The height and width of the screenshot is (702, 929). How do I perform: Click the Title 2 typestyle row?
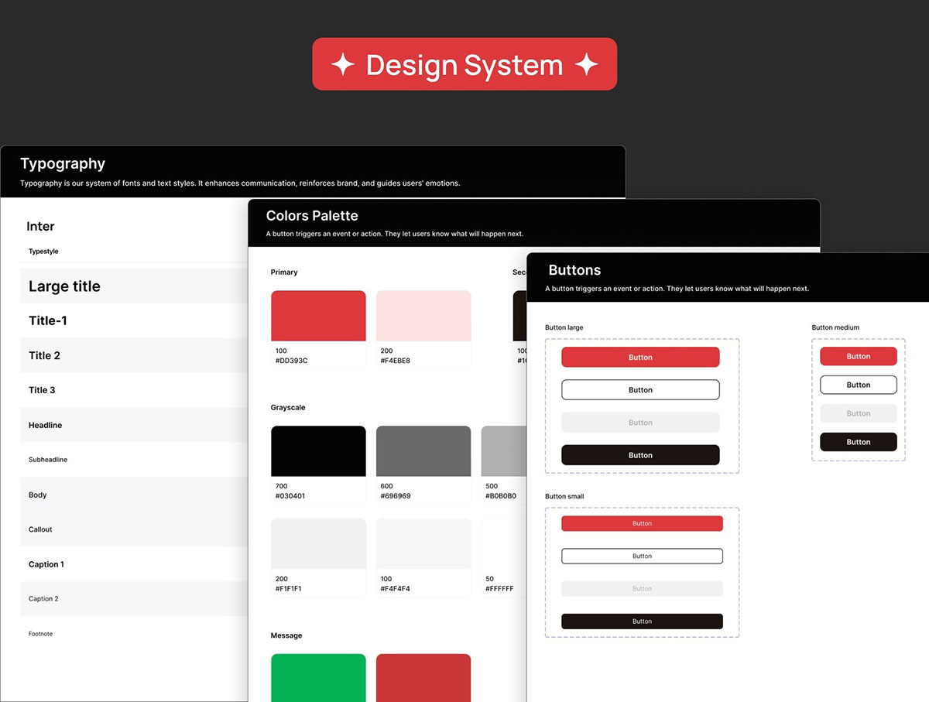134,355
